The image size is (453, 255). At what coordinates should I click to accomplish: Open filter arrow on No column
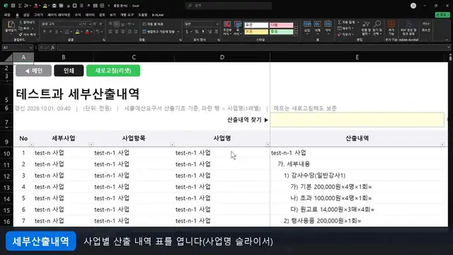(31, 144)
